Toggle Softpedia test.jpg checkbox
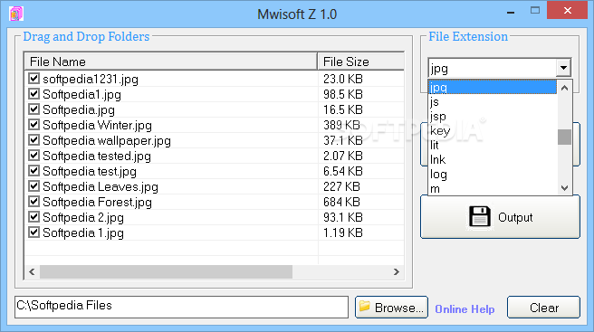This screenshot has width=594, height=332. tap(34, 171)
